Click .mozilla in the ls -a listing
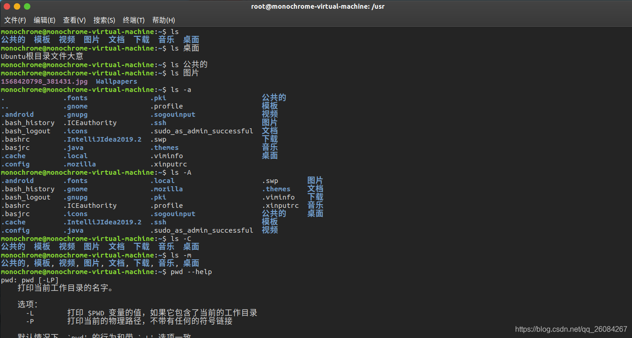 pos(80,164)
